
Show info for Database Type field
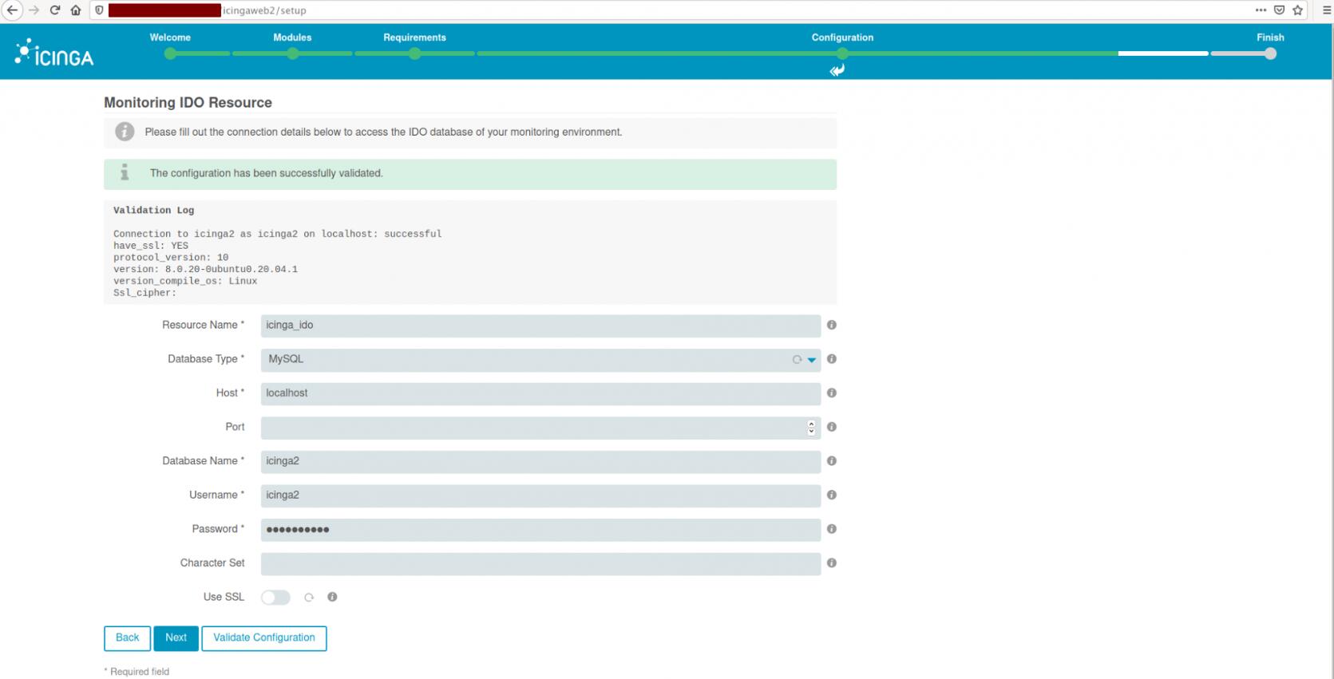[x=831, y=359]
